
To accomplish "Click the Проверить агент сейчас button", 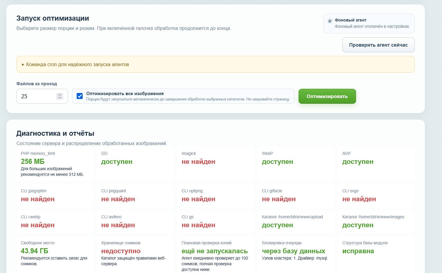I will [378, 45].
